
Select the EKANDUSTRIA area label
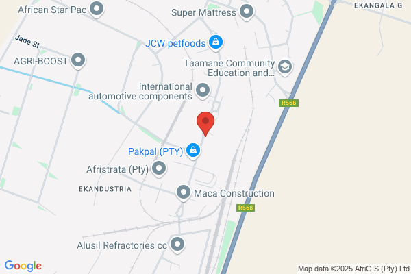point(105,189)
